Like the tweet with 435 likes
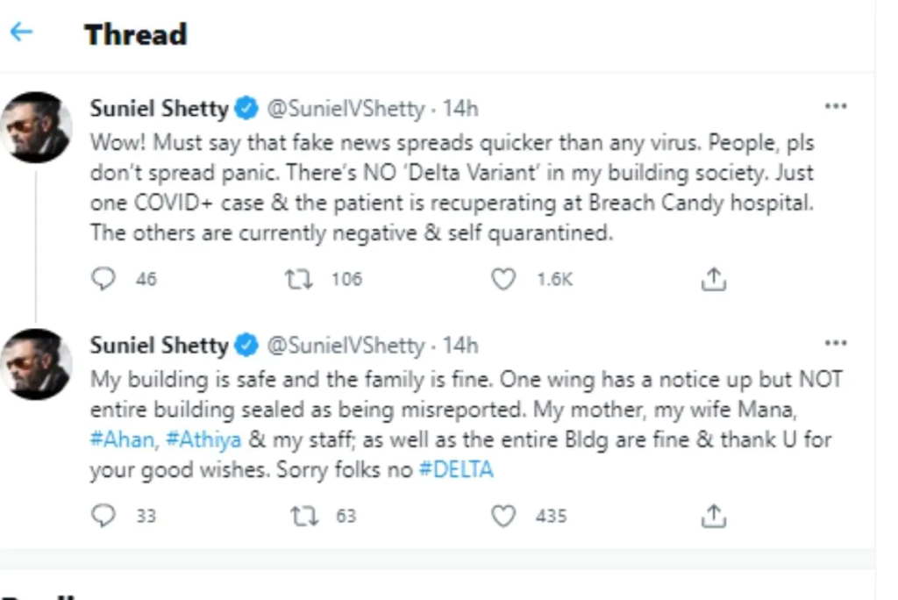898x600 pixels. coord(502,516)
